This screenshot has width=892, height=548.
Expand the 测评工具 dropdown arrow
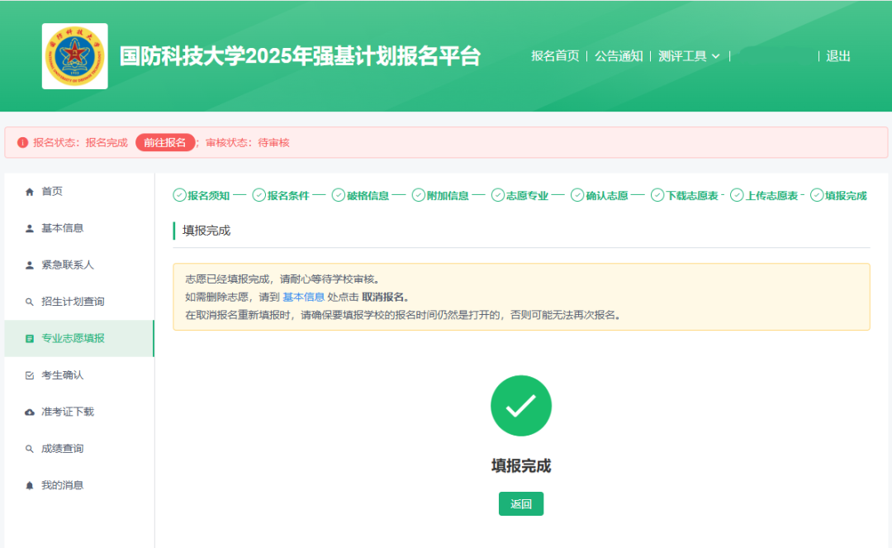point(715,56)
